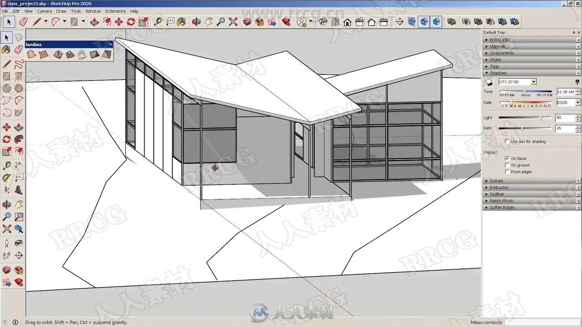Open the Draw menu
Image resolution: width=582 pixels, height=327 pixels.
click(x=61, y=11)
